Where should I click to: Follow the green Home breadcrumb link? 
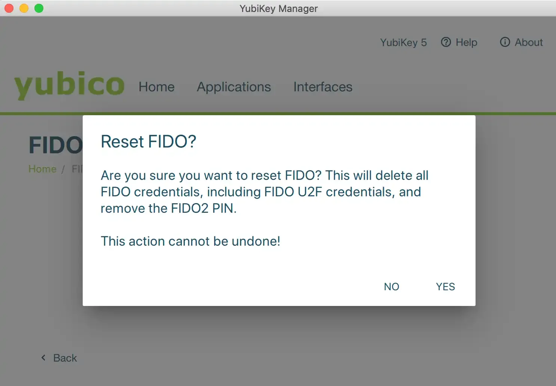[x=42, y=169]
